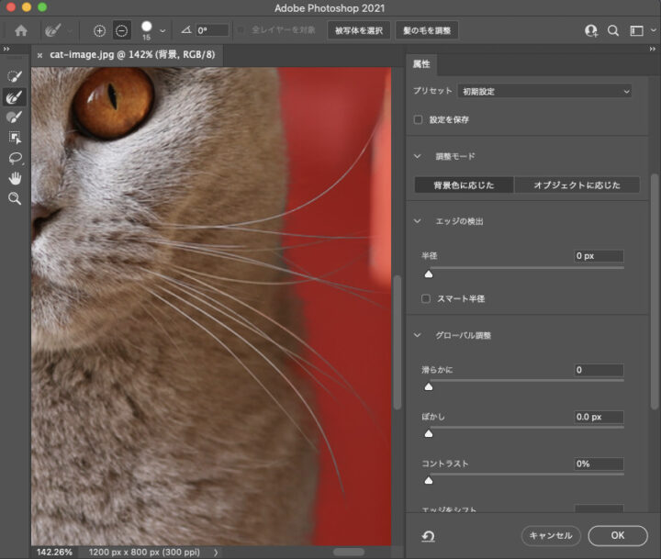Click the 半径 slider handle
The width and height of the screenshot is (661, 559).
(429, 274)
